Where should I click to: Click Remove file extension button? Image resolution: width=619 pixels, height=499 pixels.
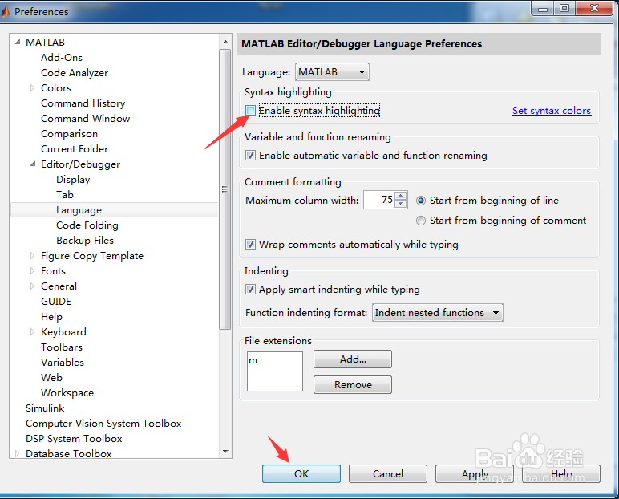[x=353, y=385]
